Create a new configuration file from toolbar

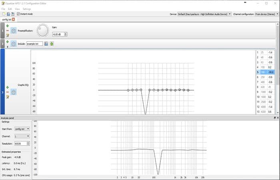click(x=4, y=14)
